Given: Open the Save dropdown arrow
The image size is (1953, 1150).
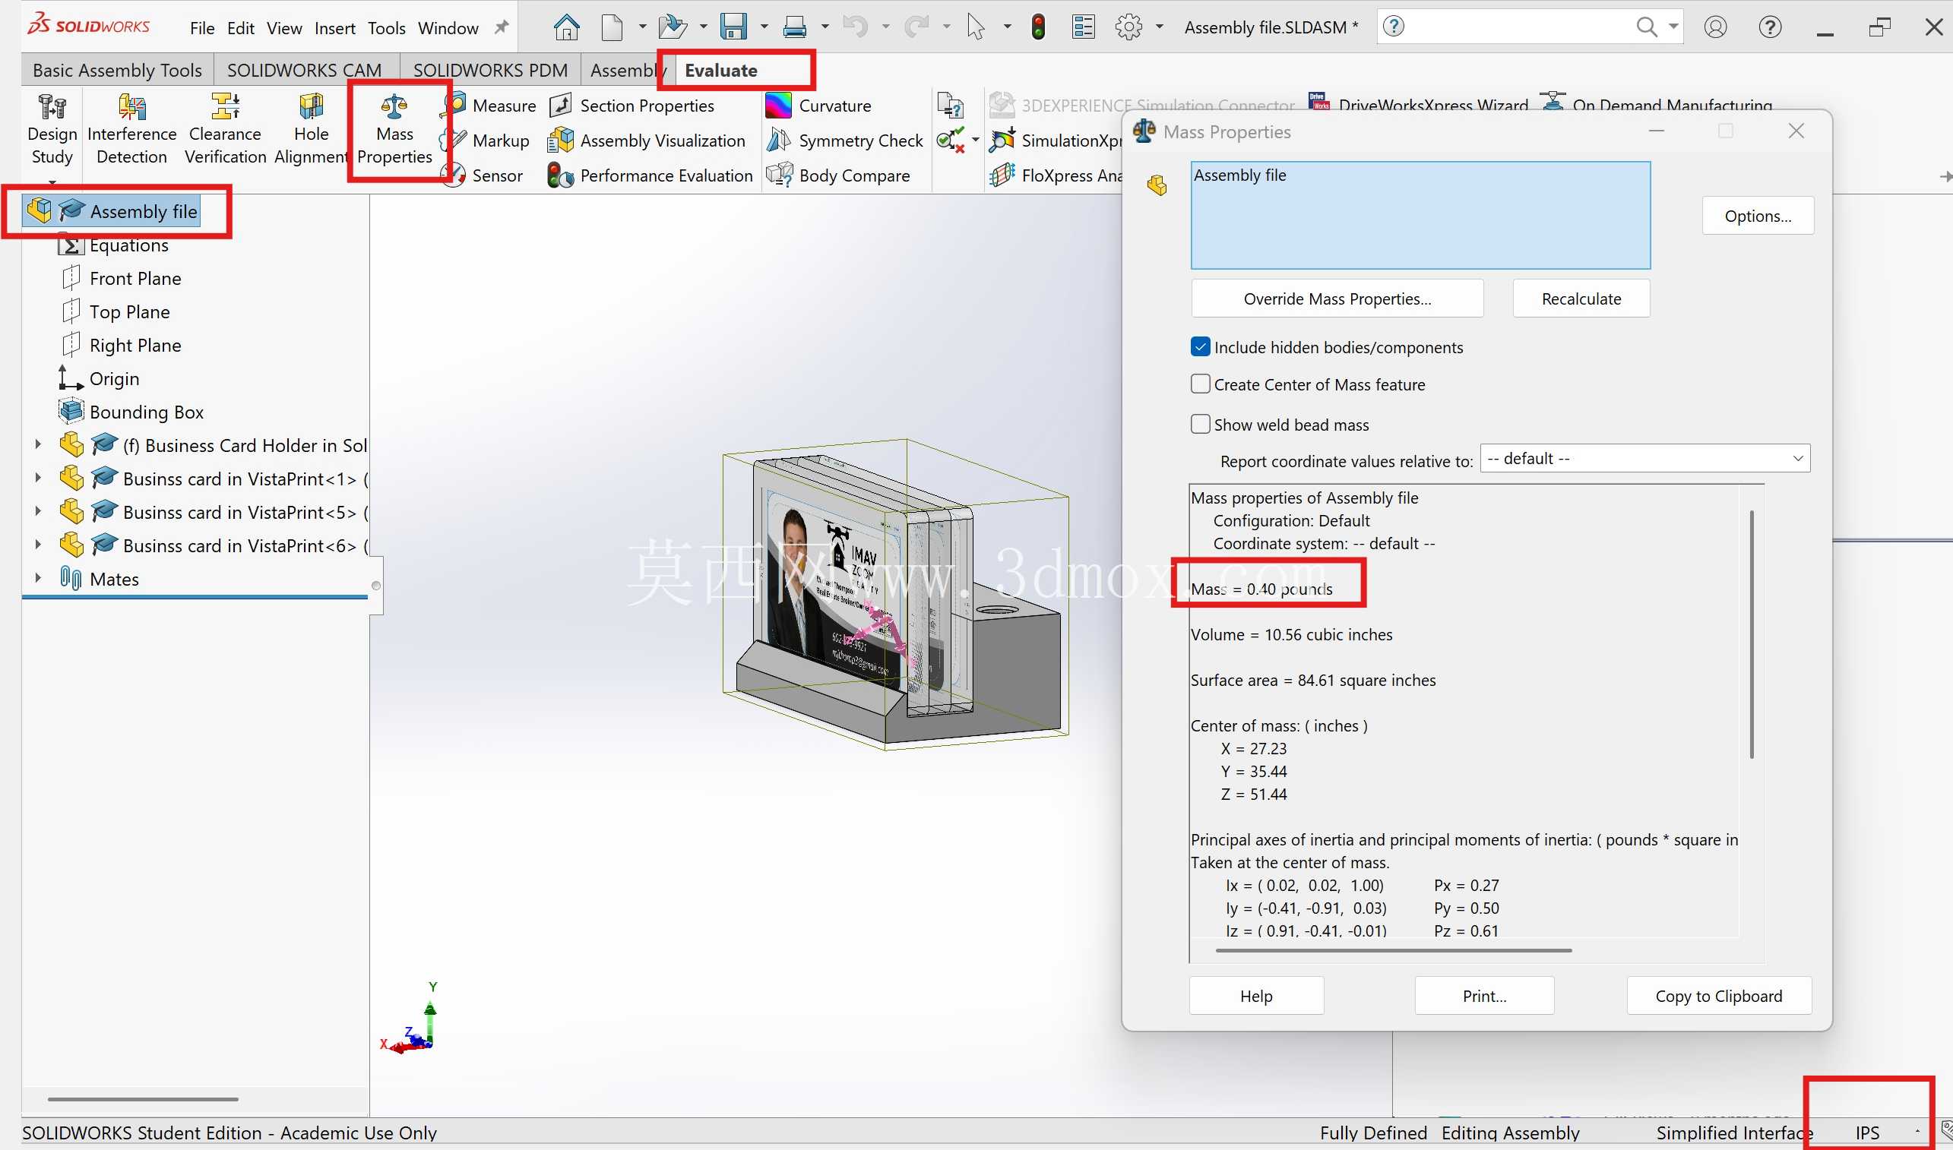Looking at the screenshot, I should tap(764, 27).
